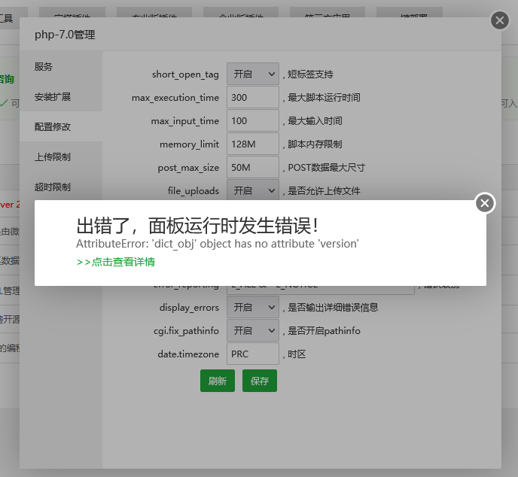Click the AttributeError message text
518x477 pixels.
click(x=218, y=244)
